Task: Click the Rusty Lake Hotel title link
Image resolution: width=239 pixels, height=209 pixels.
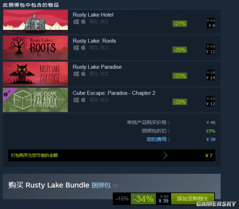Action: coord(93,15)
